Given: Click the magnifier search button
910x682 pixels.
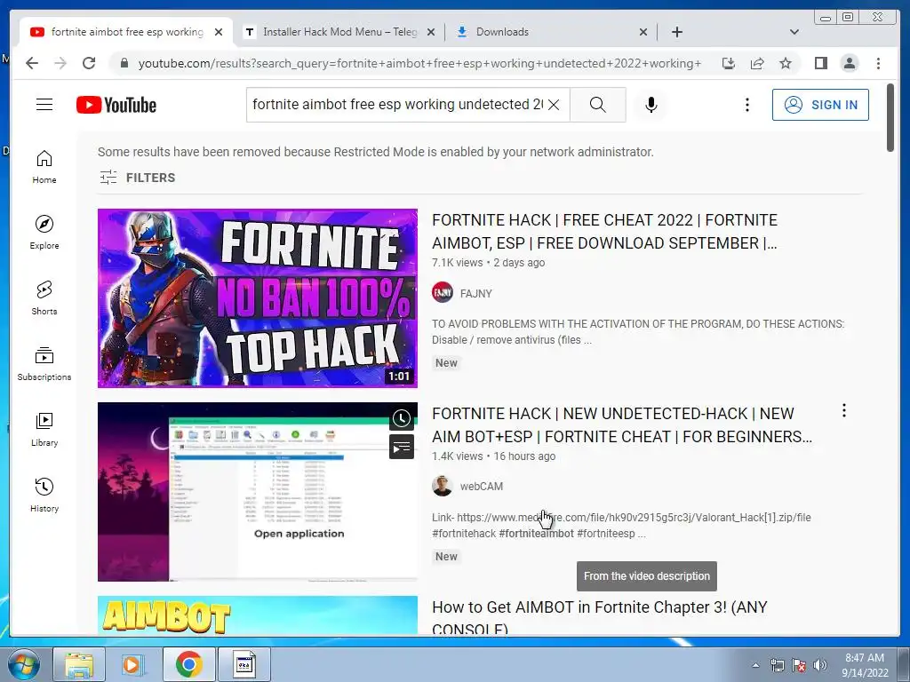Looking at the screenshot, I should [598, 105].
